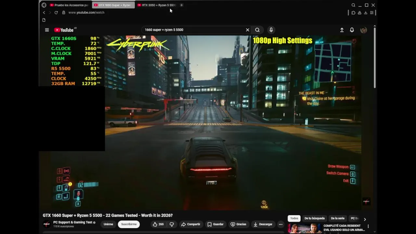Open the 'COMPLETÉ CADA RESIDENT EVIL' video title
Image resolution: width=416 pixels, height=234 pixels.
pyautogui.click(x=344, y=227)
